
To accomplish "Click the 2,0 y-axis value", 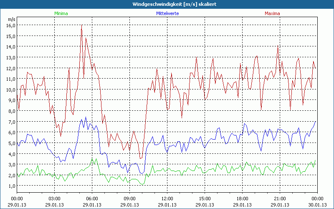I will 12,175.
